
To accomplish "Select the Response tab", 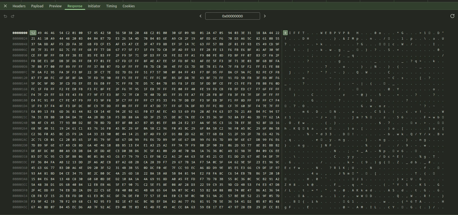I will click(x=75, y=6).
